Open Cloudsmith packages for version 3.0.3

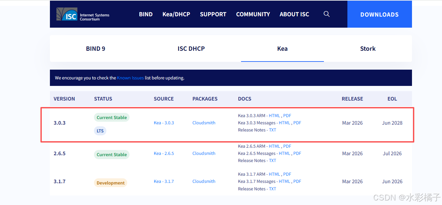point(204,123)
